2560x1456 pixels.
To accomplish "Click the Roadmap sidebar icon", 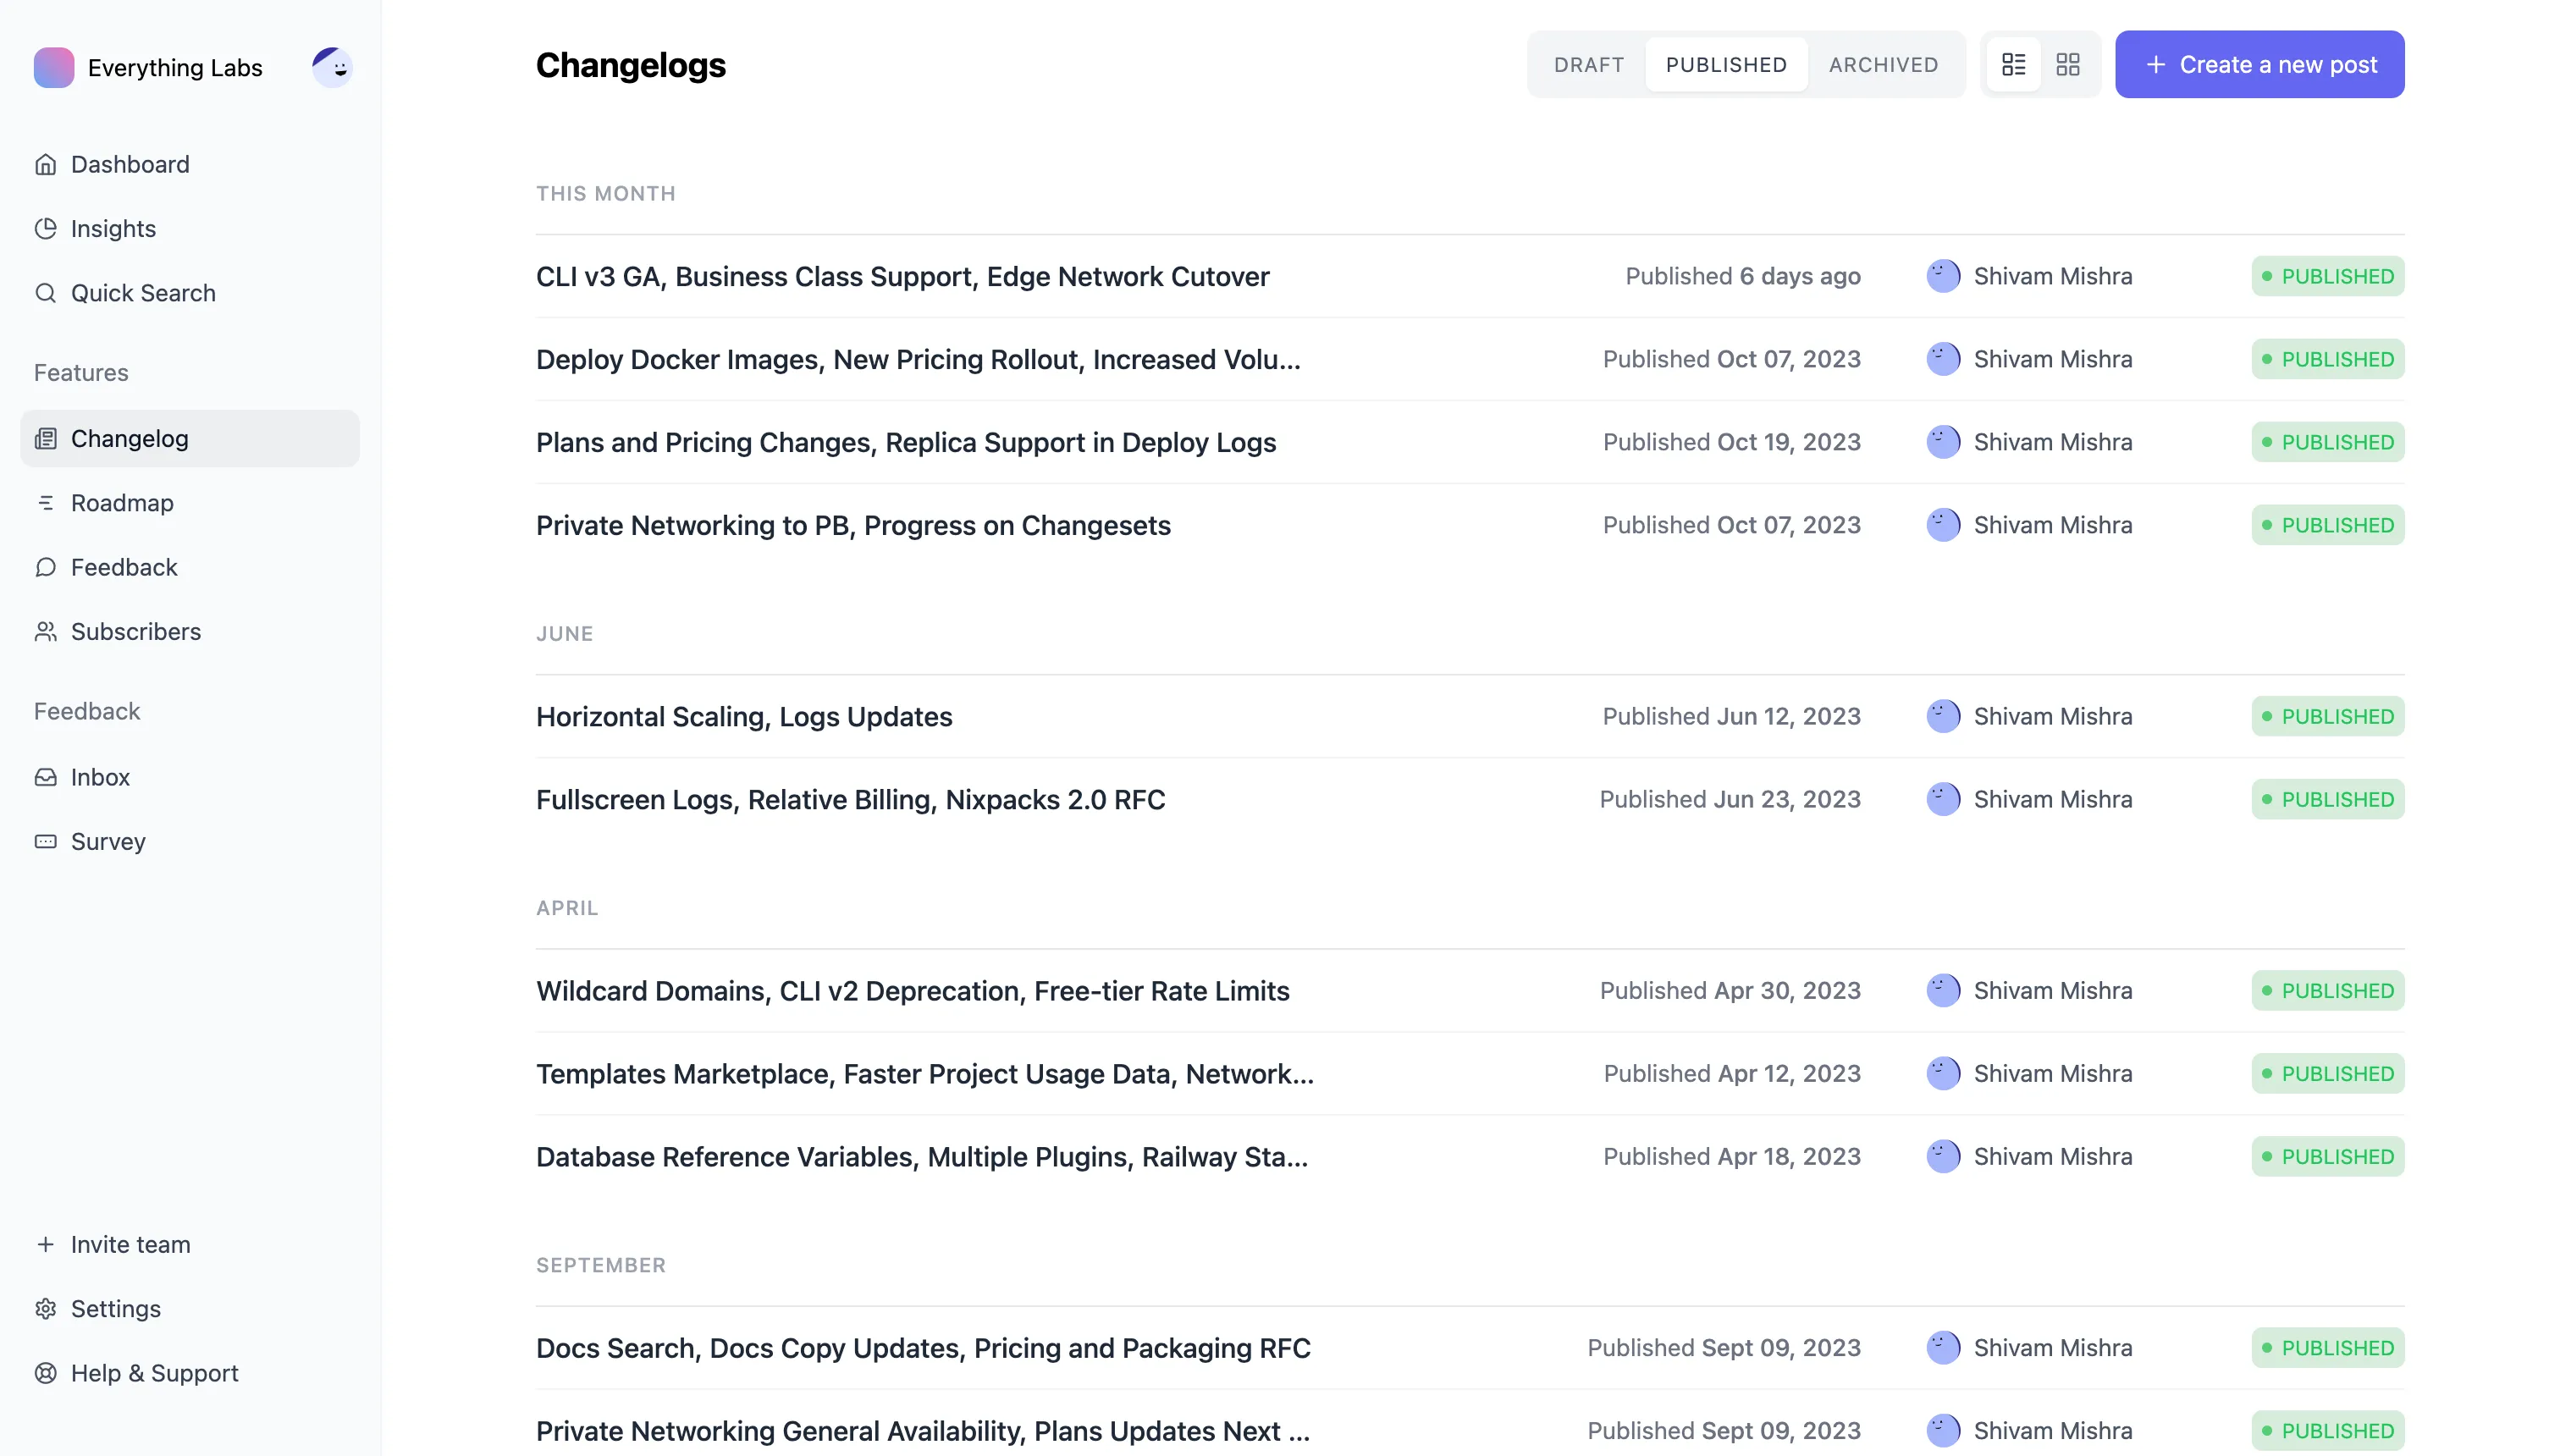I will pyautogui.click(x=45, y=503).
